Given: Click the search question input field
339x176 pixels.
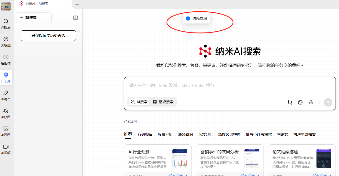Looking at the screenshot, I should (x=230, y=85).
